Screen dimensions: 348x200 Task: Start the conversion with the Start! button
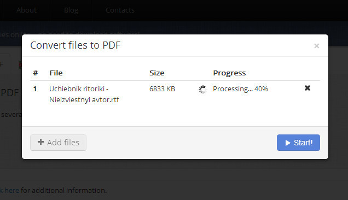tap(298, 143)
